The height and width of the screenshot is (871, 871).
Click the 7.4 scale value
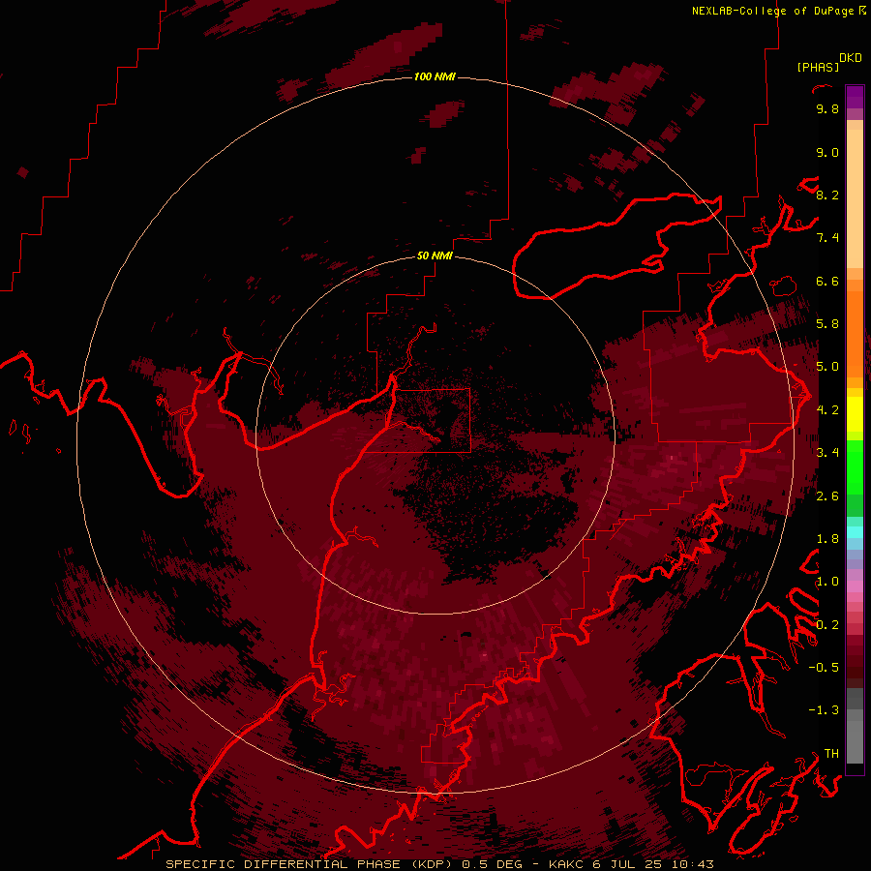pyautogui.click(x=827, y=238)
